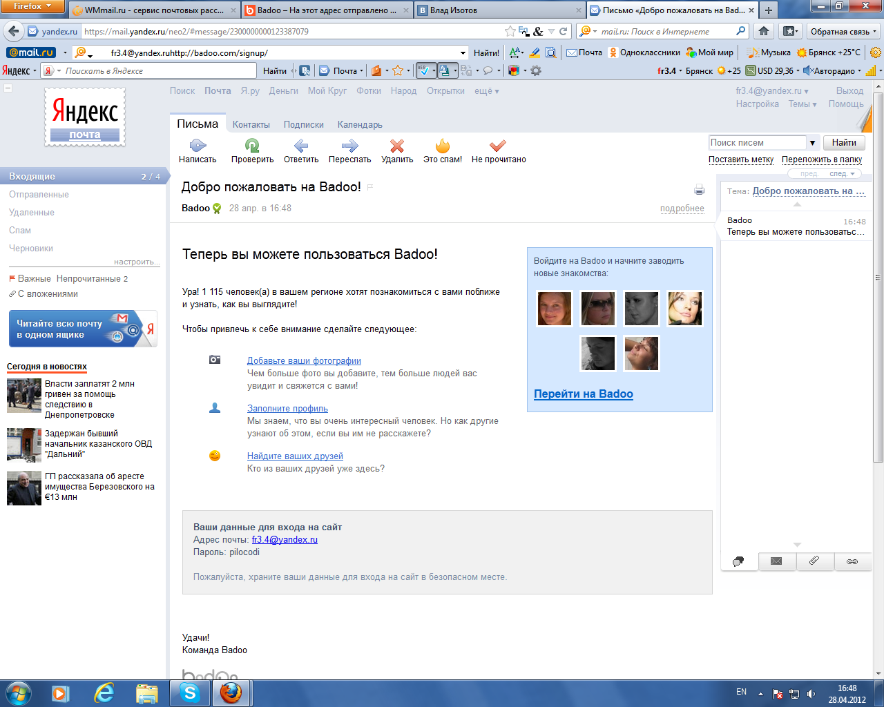Open the Спам folder

click(x=20, y=231)
